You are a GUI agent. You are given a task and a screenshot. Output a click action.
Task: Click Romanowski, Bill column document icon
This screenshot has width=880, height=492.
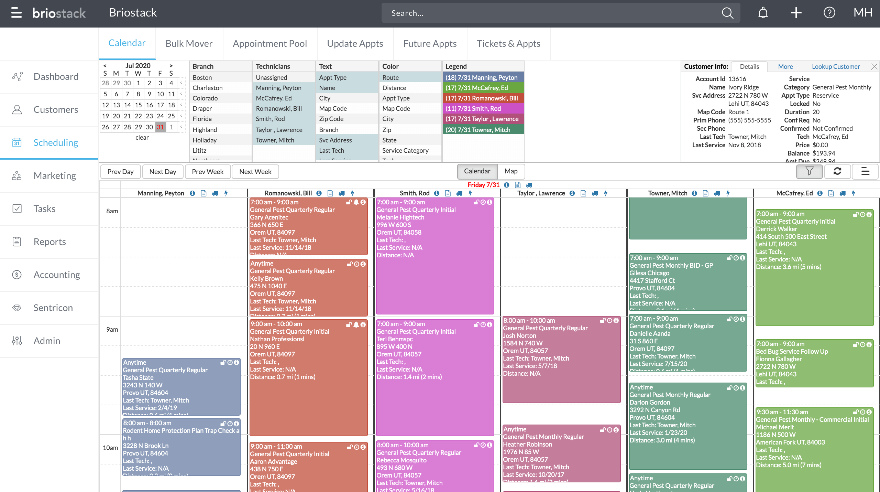pyautogui.click(x=330, y=193)
